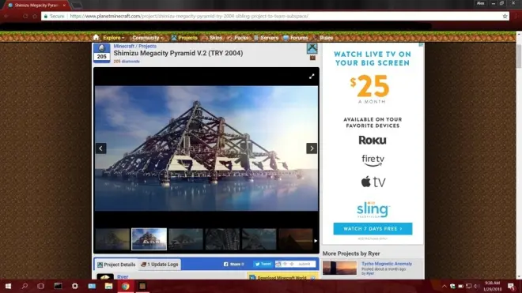Screen dimensions: 522x293
Task: Expand the Community dropdown menu
Action: [x=147, y=38]
